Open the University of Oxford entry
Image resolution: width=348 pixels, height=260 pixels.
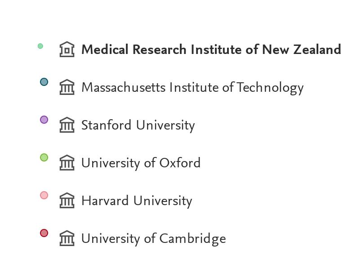140,163
